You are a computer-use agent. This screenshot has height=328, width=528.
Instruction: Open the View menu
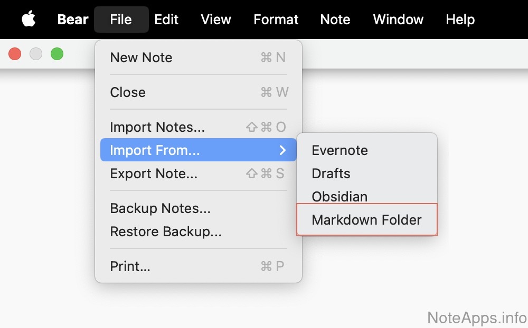pyautogui.click(x=216, y=20)
